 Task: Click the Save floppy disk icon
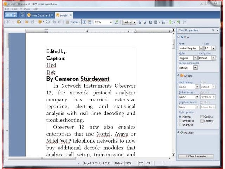32,22
